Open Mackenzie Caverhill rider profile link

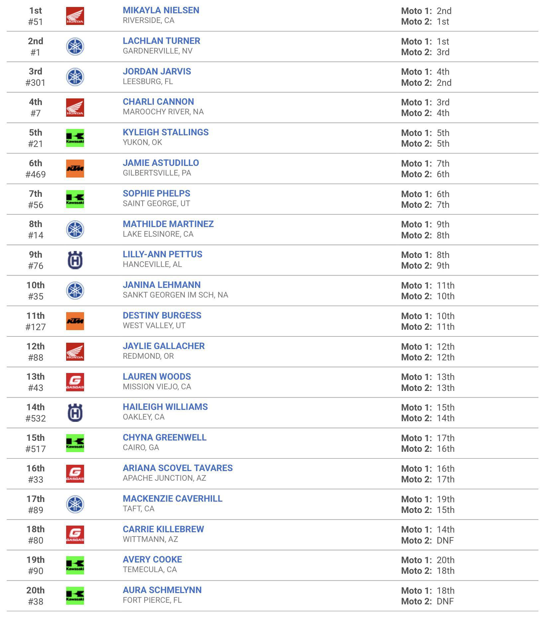point(172,499)
